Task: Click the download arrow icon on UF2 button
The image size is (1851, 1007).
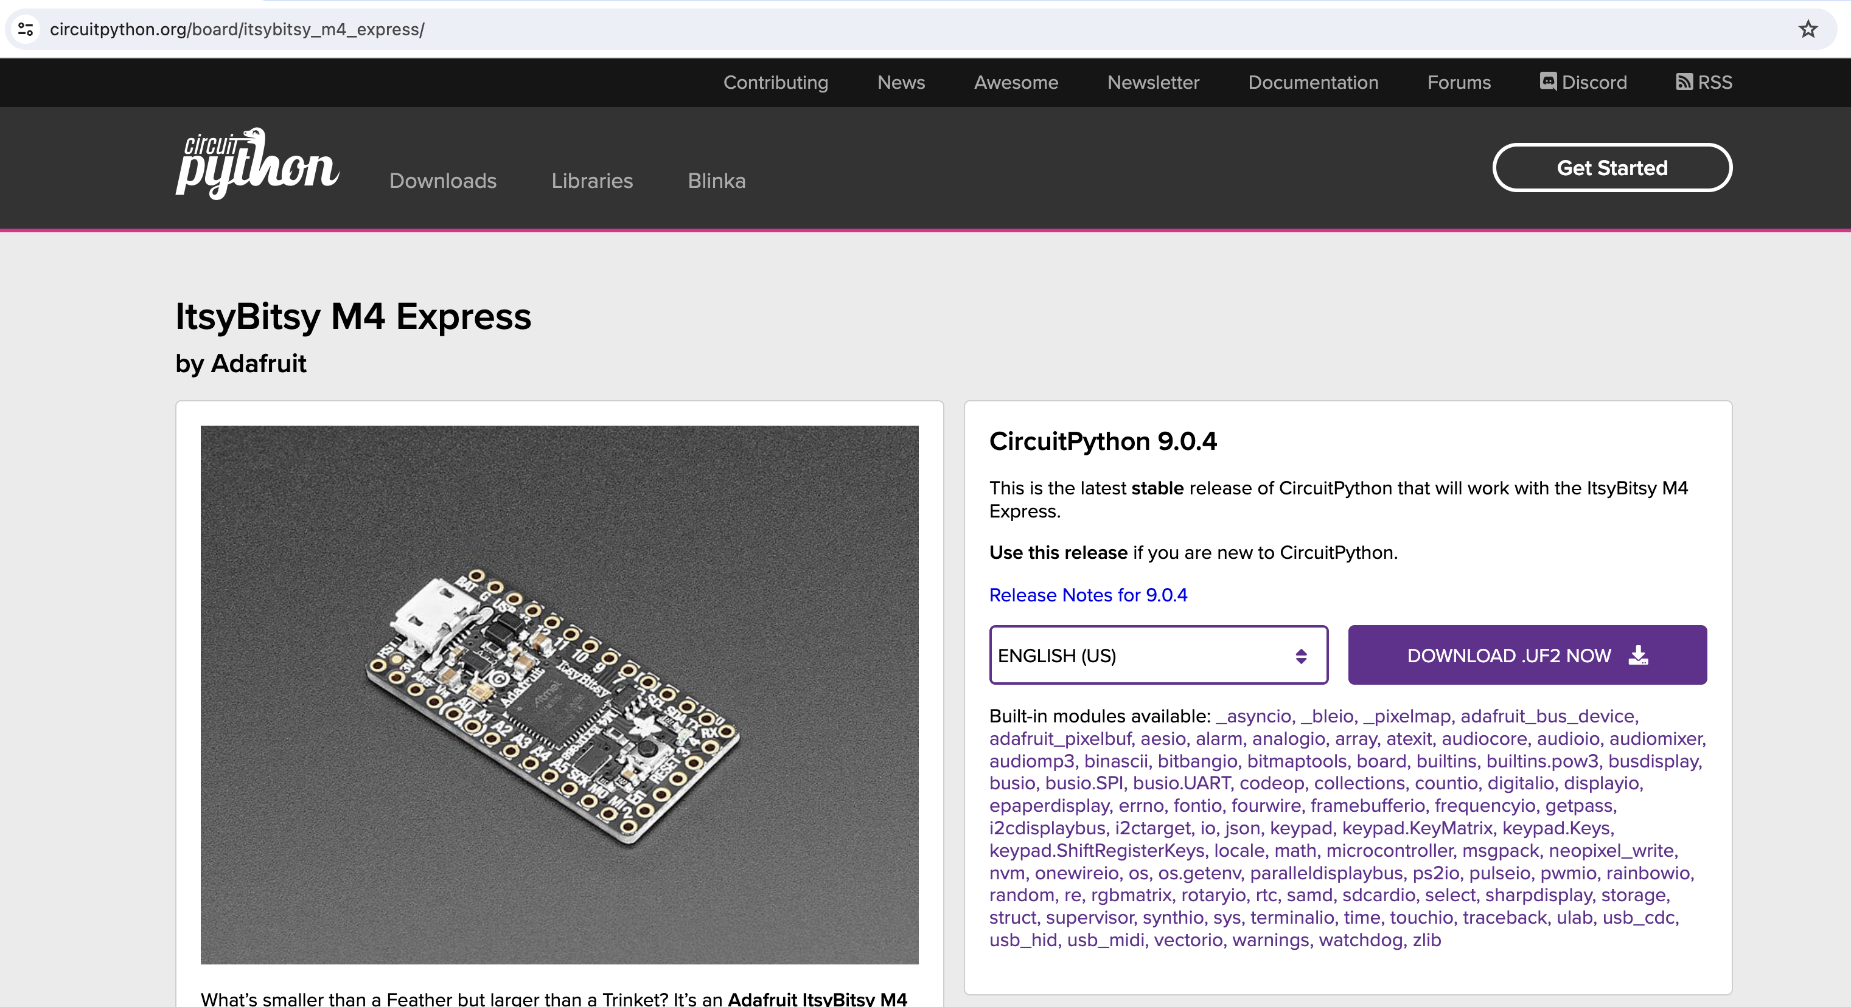Action: click(x=1638, y=655)
